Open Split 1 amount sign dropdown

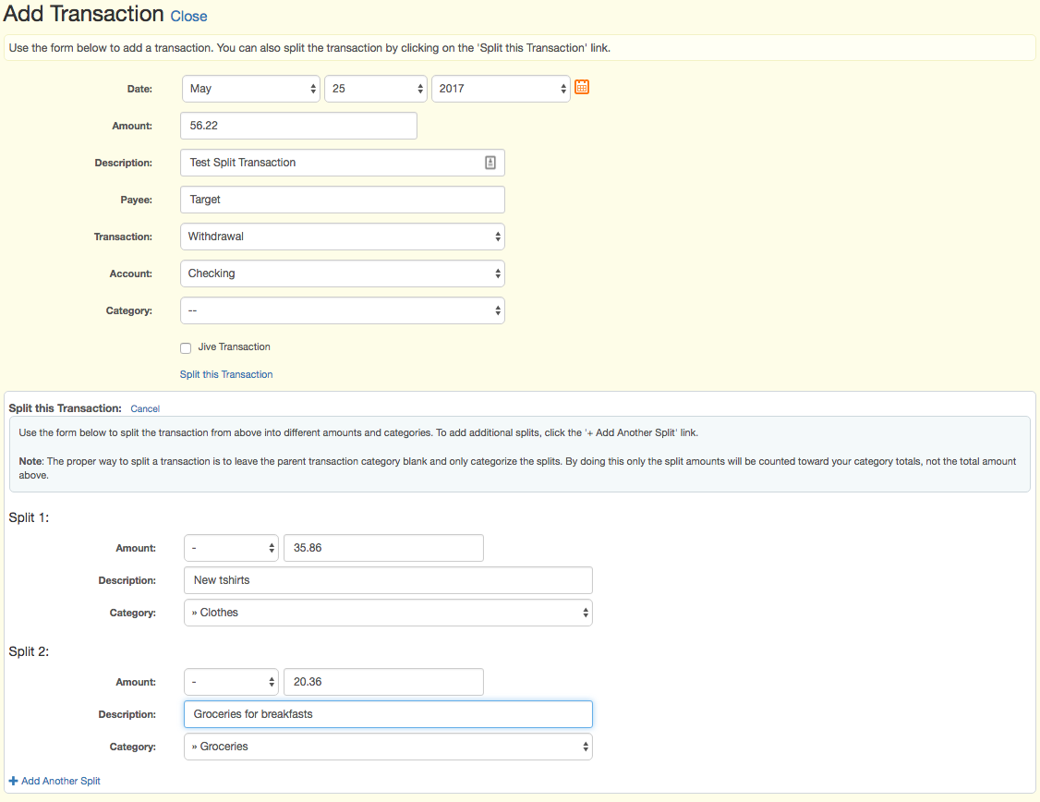pos(231,548)
